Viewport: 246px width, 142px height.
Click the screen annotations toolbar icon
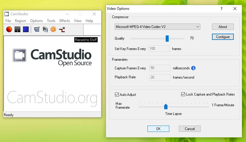click(x=45, y=29)
